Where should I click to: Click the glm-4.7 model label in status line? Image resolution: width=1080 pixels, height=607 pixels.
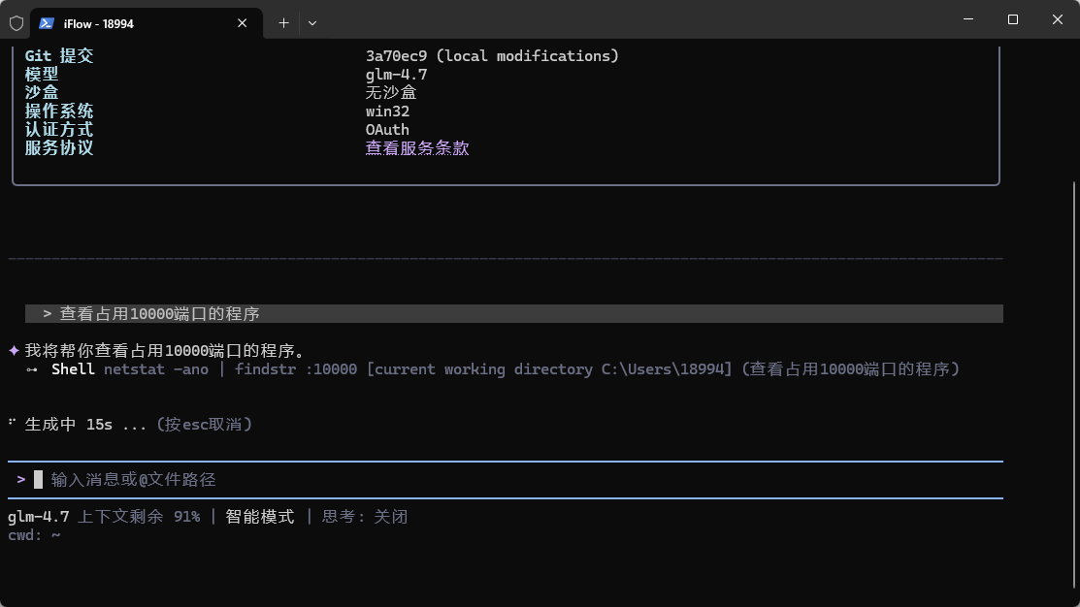[x=39, y=517]
